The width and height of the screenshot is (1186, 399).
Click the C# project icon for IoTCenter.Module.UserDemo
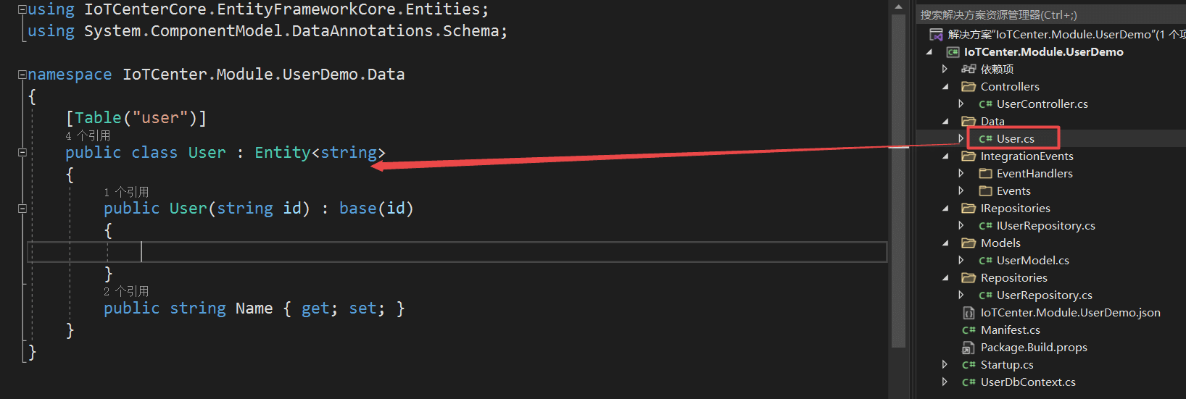pos(953,52)
